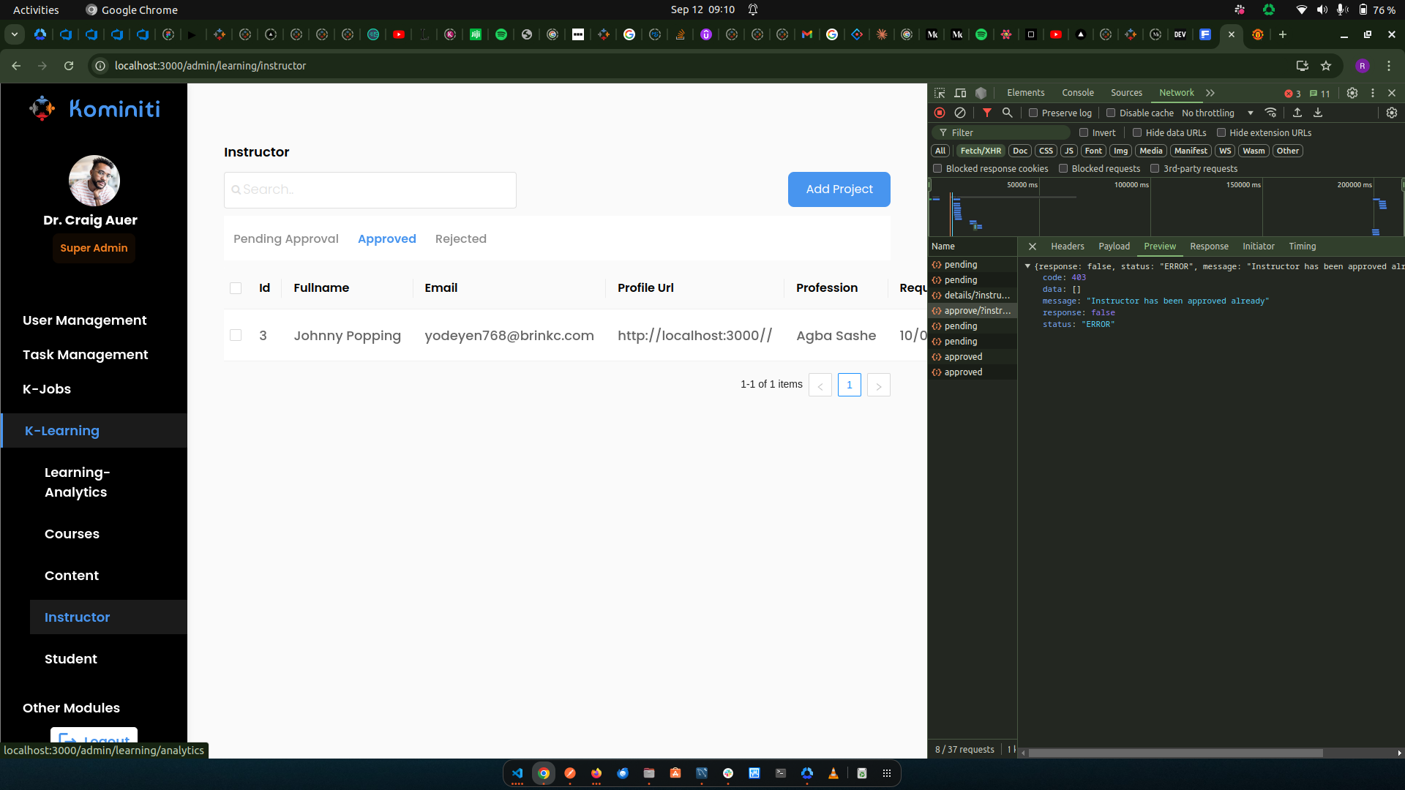The width and height of the screenshot is (1405, 790).
Task: Switch to the Pending Approval tab
Action: 285,238
